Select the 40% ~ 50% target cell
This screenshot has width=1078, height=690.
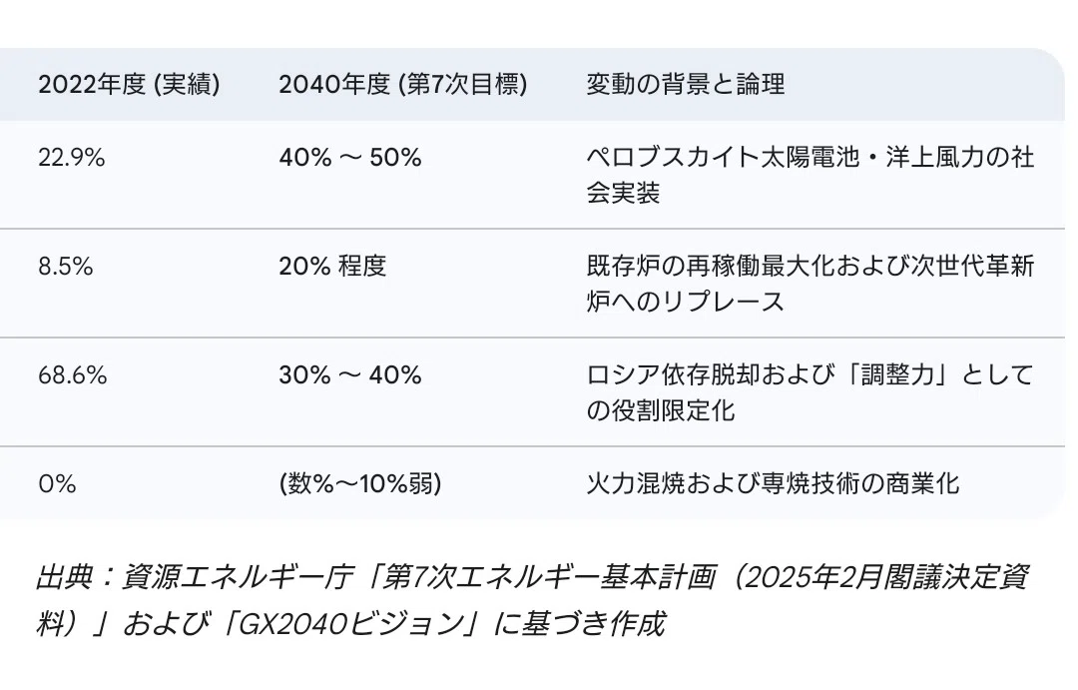pyautogui.click(x=350, y=158)
